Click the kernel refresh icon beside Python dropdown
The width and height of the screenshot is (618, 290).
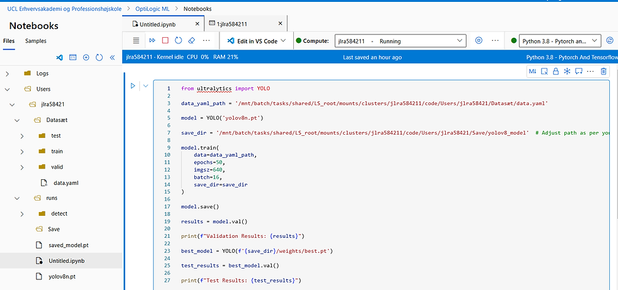coord(610,40)
